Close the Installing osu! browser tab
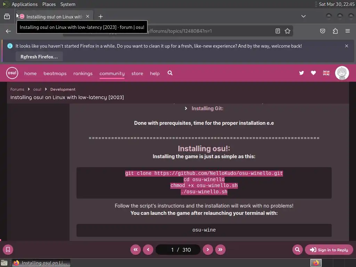The width and height of the screenshot is (356, 267). [x=88, y=17]
